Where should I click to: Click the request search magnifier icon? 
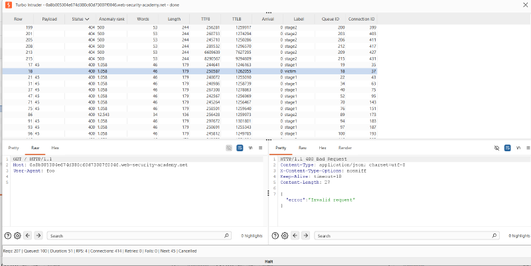click(226, 235)
